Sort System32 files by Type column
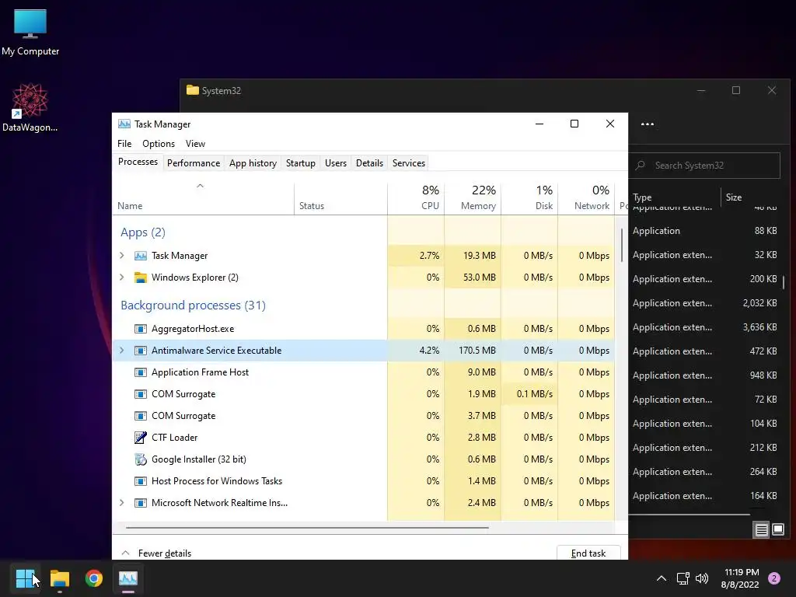Viewport: 796px width, 597px height. pyautogui.click(x=676, y=197)
